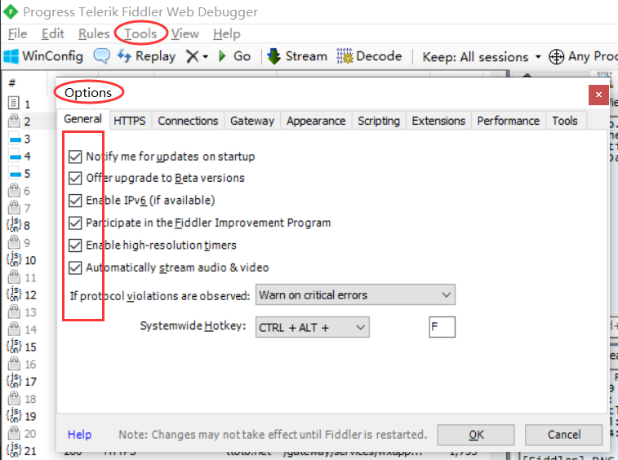Select session 5 with blue bar icon
Image resolution: width=618 pixels, height=460 pixels.
[x=15, y=174]
